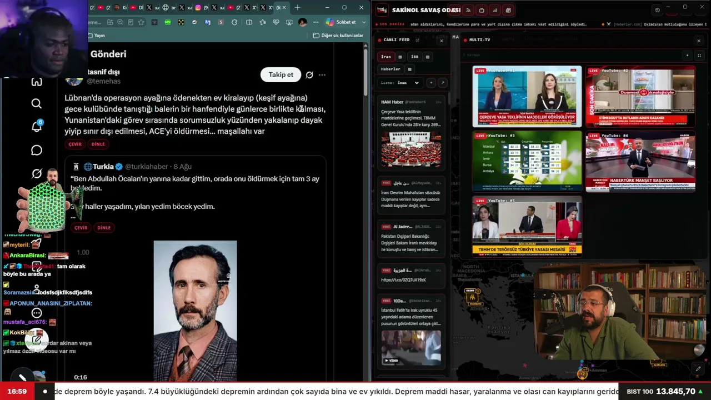Click the history clock icon in Sakinol header

657,10
